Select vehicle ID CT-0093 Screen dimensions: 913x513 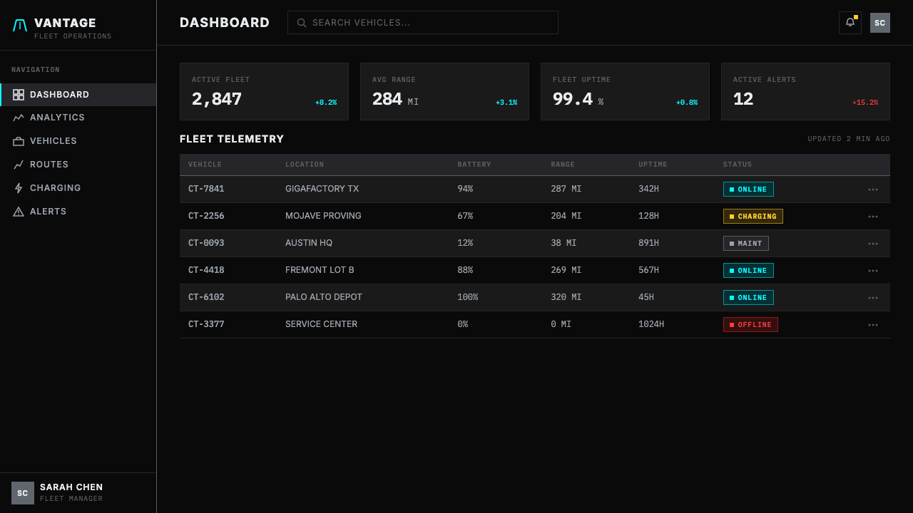206,243
